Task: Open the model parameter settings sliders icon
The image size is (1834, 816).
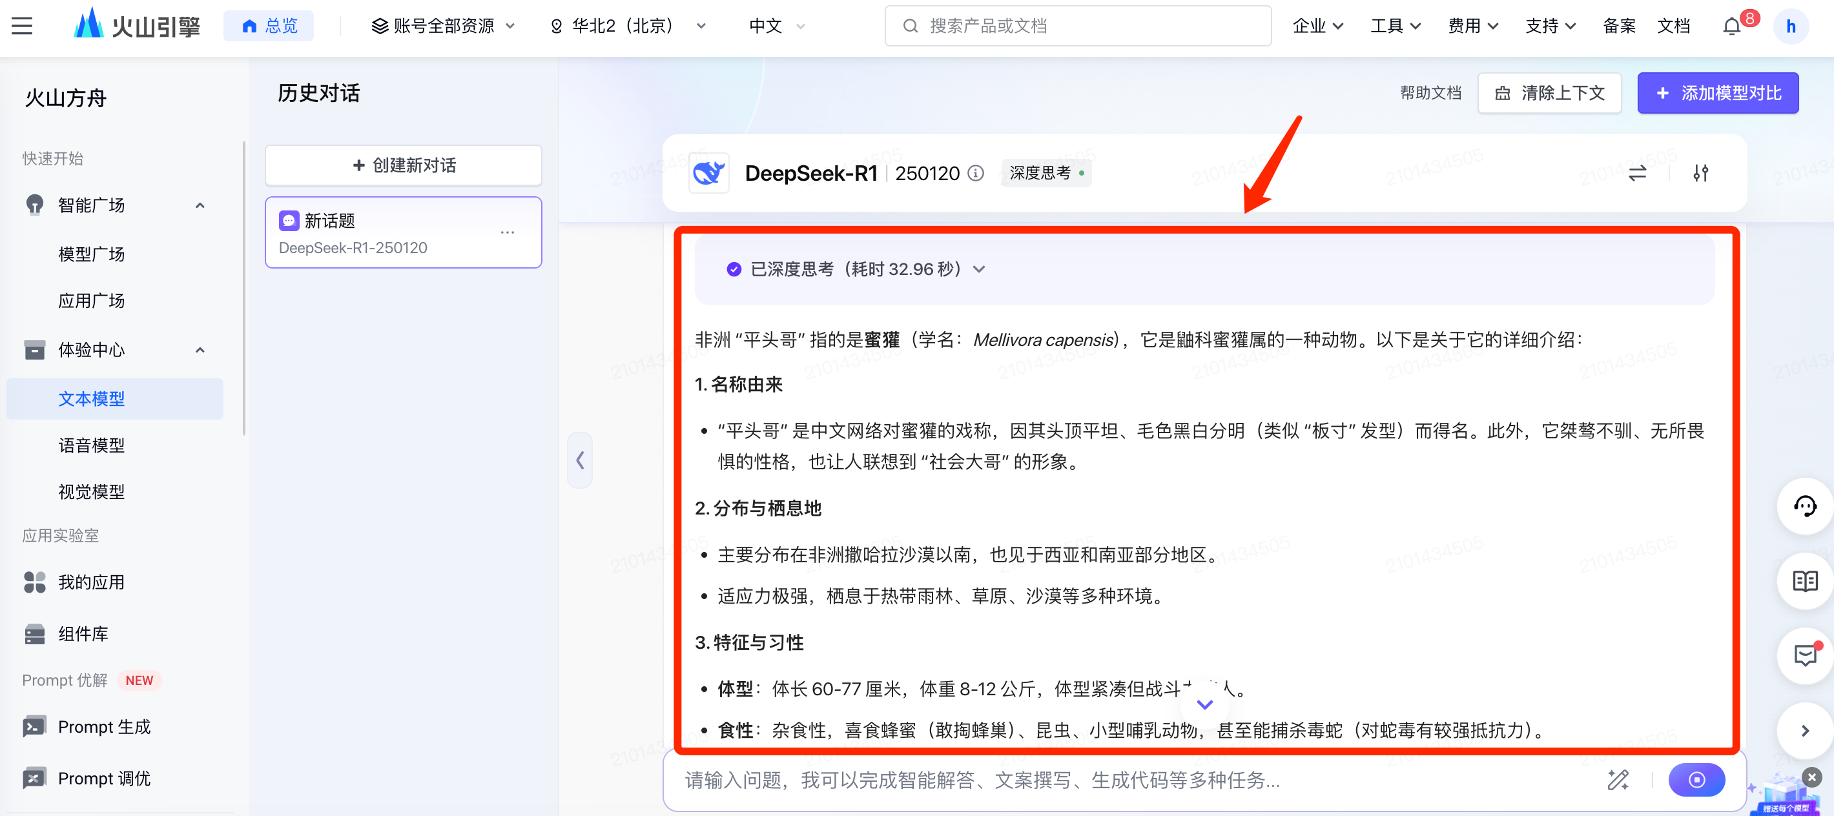Action: pos(1700,173)
